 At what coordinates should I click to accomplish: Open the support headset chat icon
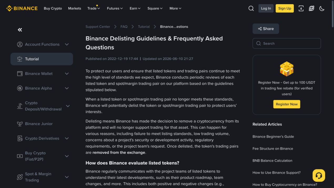tap(319, 175)
